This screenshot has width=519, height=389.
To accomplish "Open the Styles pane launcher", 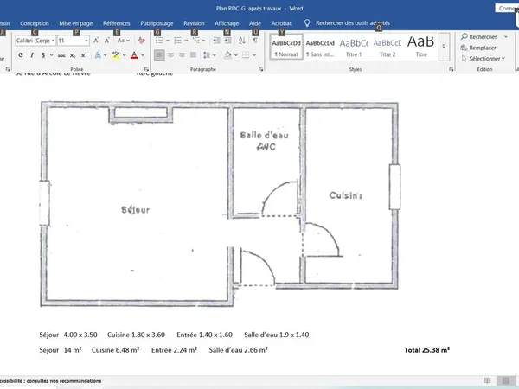I will (x=451, y=69).
